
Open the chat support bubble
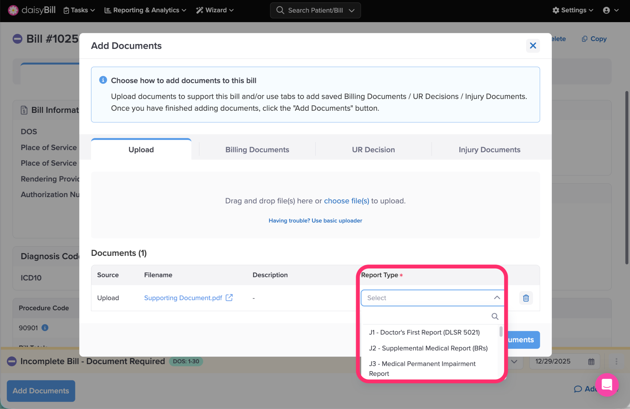tap(607, 384)
